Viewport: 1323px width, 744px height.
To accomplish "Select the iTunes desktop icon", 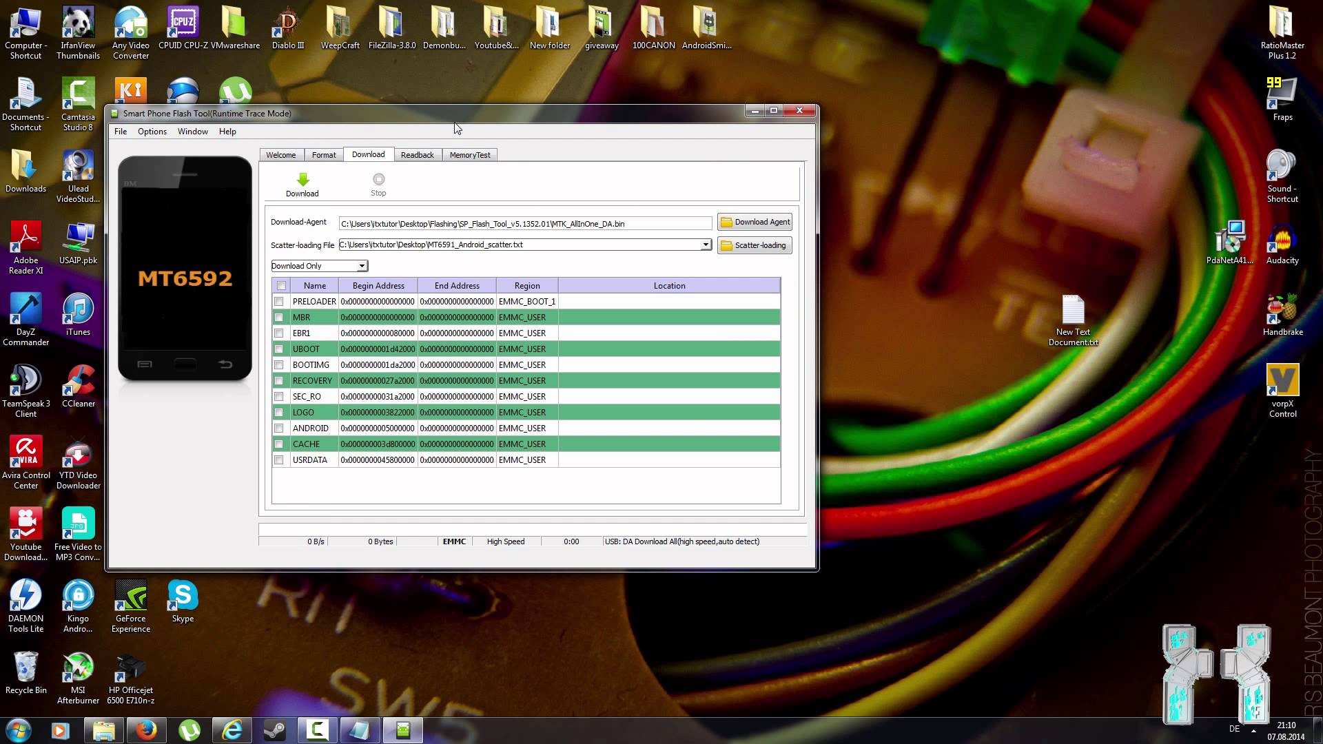I will (x=78, y=315).
